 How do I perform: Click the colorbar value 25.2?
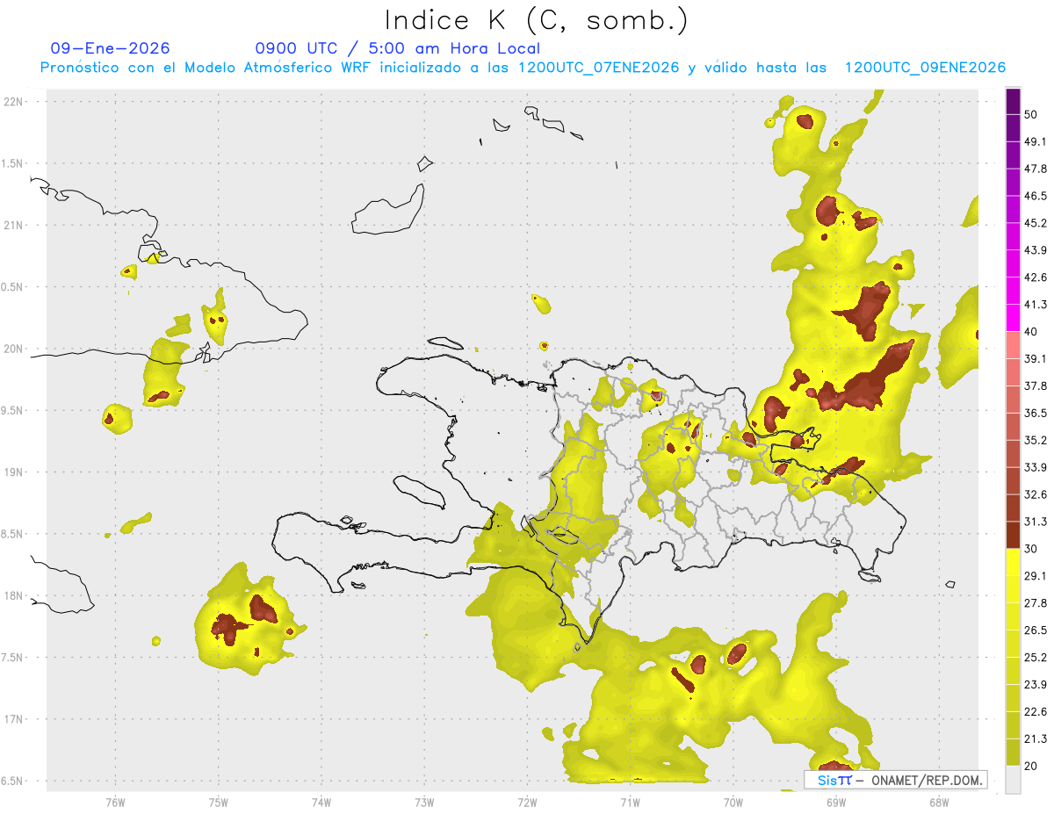1036,658
